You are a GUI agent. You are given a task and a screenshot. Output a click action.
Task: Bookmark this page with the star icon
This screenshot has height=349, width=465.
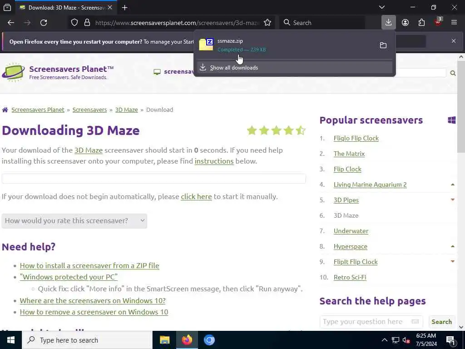(x=267, y=23)
